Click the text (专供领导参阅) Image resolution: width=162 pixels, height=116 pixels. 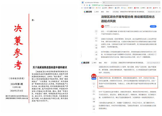[x=17, y=78]
